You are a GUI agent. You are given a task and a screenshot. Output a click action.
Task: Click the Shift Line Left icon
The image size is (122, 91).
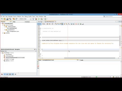[x=71, y=24]
